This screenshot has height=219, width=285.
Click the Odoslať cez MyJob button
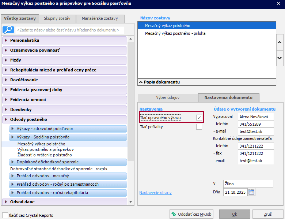191,214
